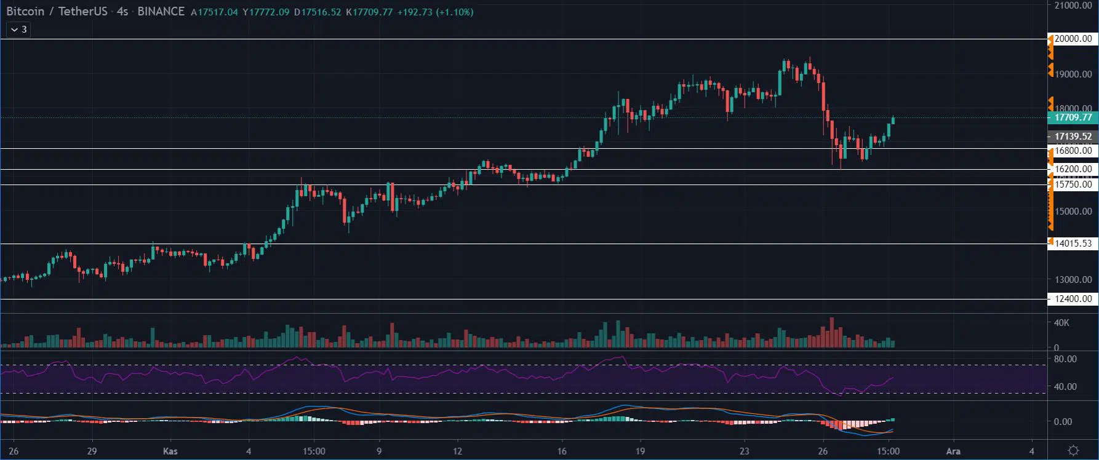
Task: Select the current price label 17709.77
Action: [x=1073, y=117]
